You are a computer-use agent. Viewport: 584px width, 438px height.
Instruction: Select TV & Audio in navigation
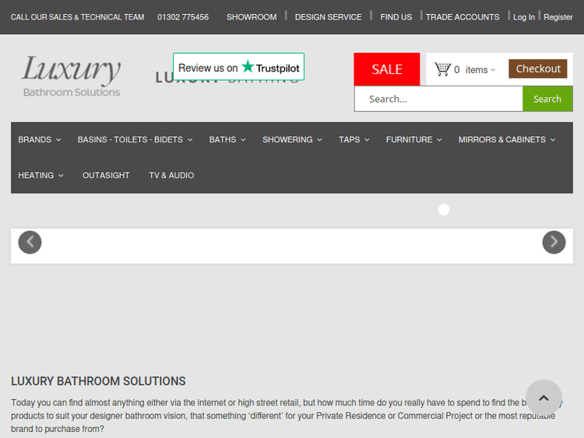click(x=171, y=176)
